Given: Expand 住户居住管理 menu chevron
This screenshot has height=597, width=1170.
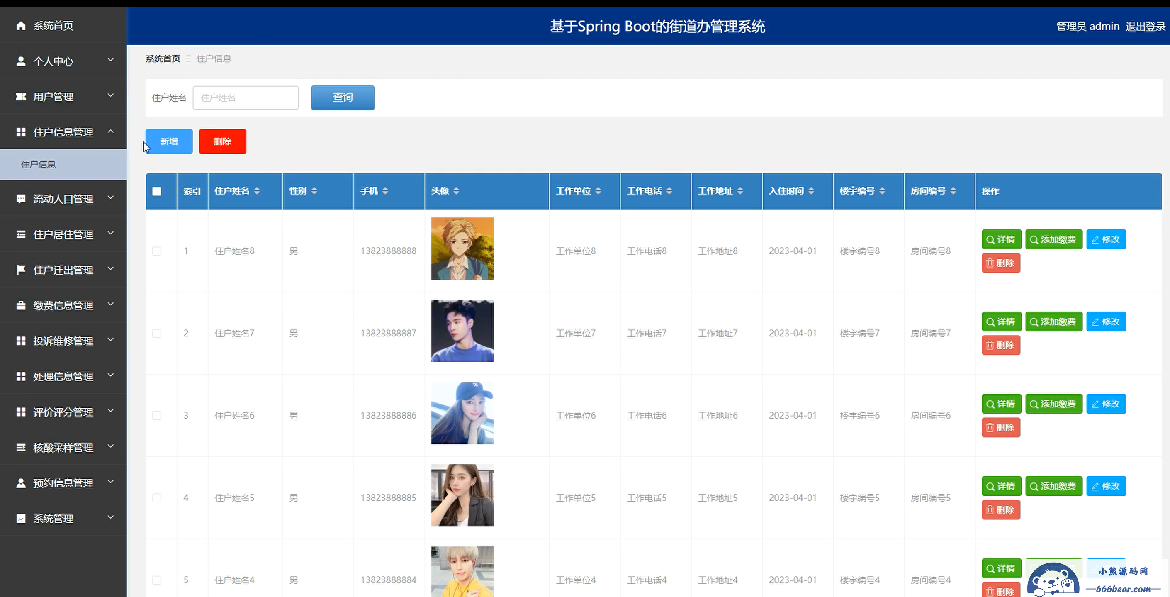Looking at the screenshot, I should pyautogui.click(x=110, y=233).
